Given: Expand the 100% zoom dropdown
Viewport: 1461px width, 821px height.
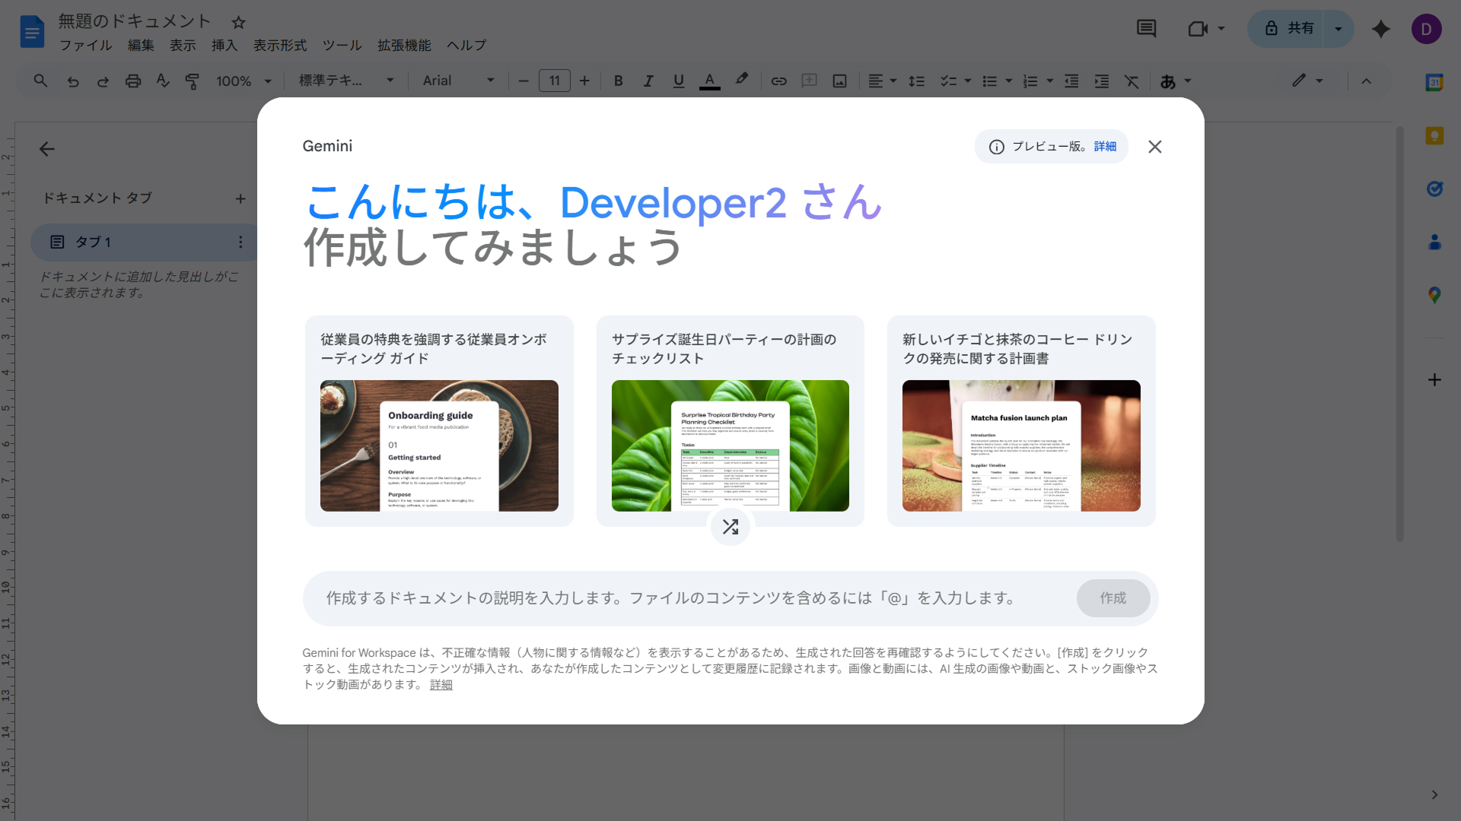Looking at the screenshot, I should 244,81.
